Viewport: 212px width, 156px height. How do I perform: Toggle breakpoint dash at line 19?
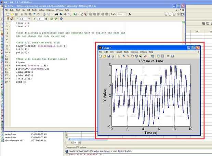click(10, 82)
